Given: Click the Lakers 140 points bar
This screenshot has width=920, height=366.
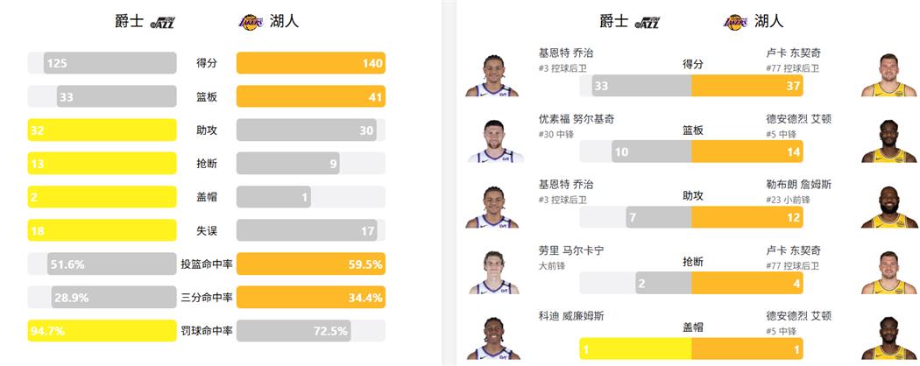Looking at the screenshot, I should coord(311,63).
